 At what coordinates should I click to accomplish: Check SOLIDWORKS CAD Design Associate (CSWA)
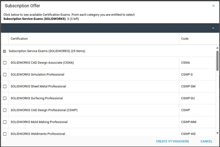pos(5,63)
